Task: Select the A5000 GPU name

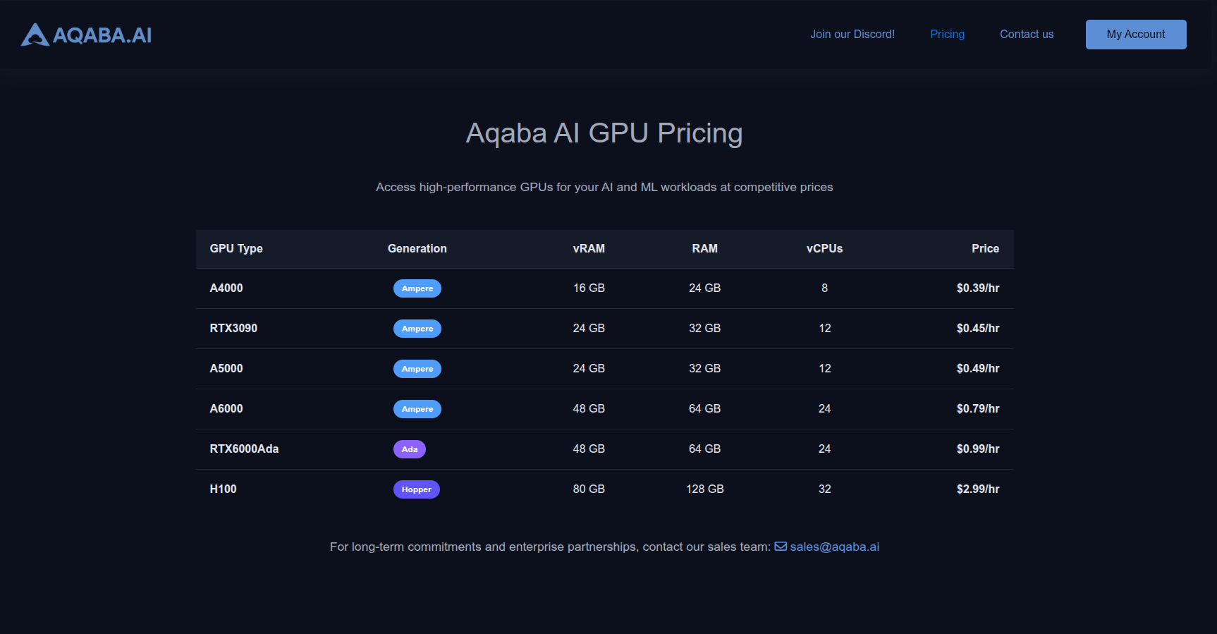Action: pyautogui.click(x=226, y=368)
